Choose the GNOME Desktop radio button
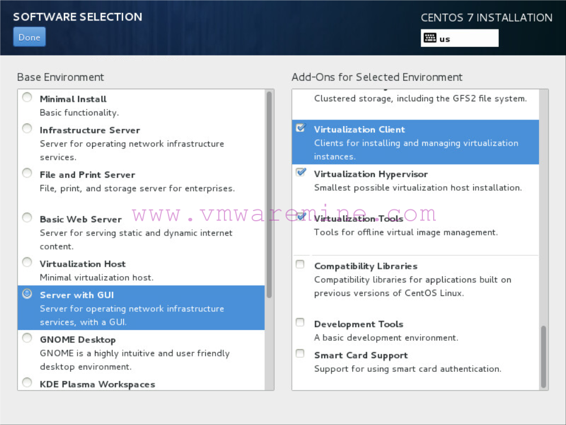The height and width of the screenshot is (425, 566). (x=27, y=338)
